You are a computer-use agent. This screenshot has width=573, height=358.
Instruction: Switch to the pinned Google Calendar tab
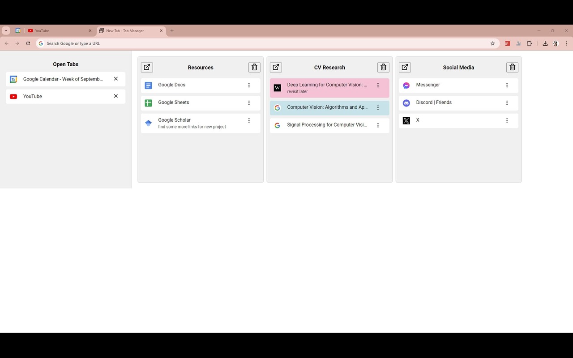pos(18,31)
